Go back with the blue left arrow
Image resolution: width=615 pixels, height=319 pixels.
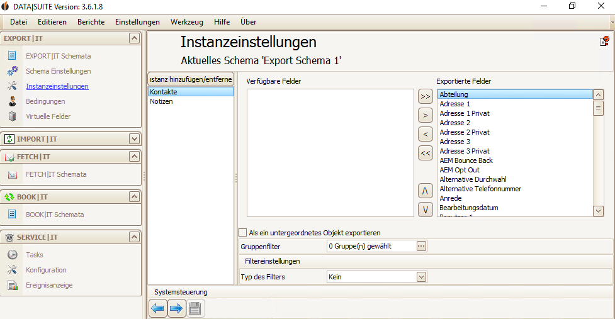pos(157,308)
